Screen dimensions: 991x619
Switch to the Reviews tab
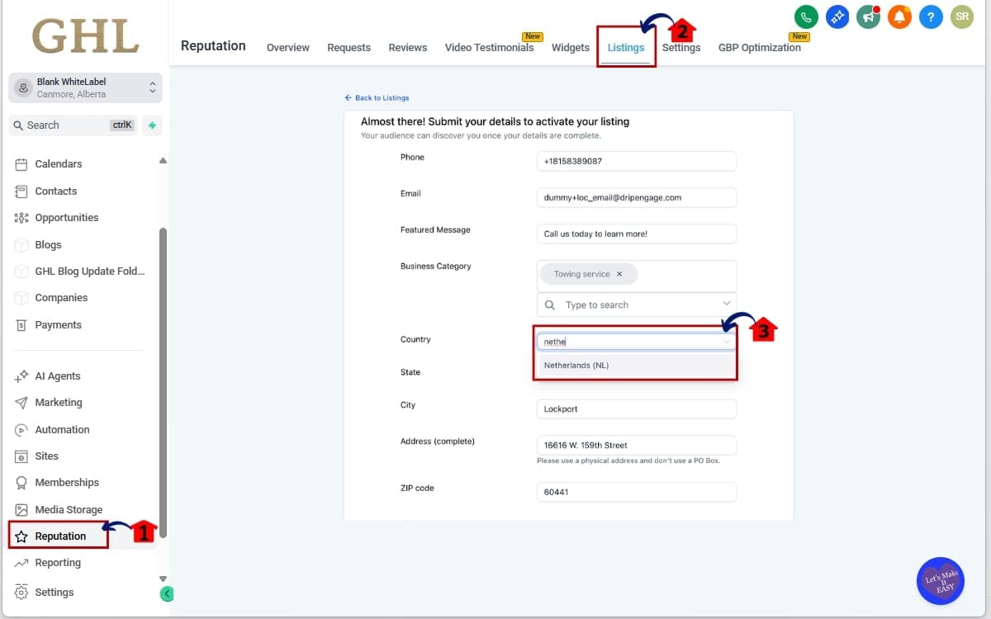(x=407, y=47)
